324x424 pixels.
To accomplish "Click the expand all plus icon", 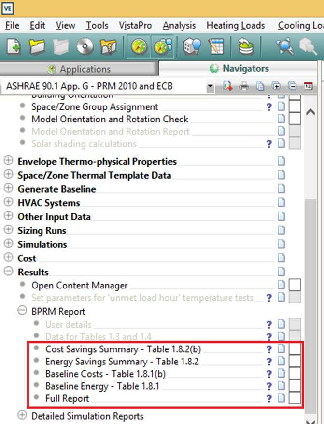I will (276, 86).
